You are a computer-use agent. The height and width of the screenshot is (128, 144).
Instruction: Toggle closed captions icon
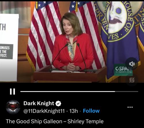132,80
